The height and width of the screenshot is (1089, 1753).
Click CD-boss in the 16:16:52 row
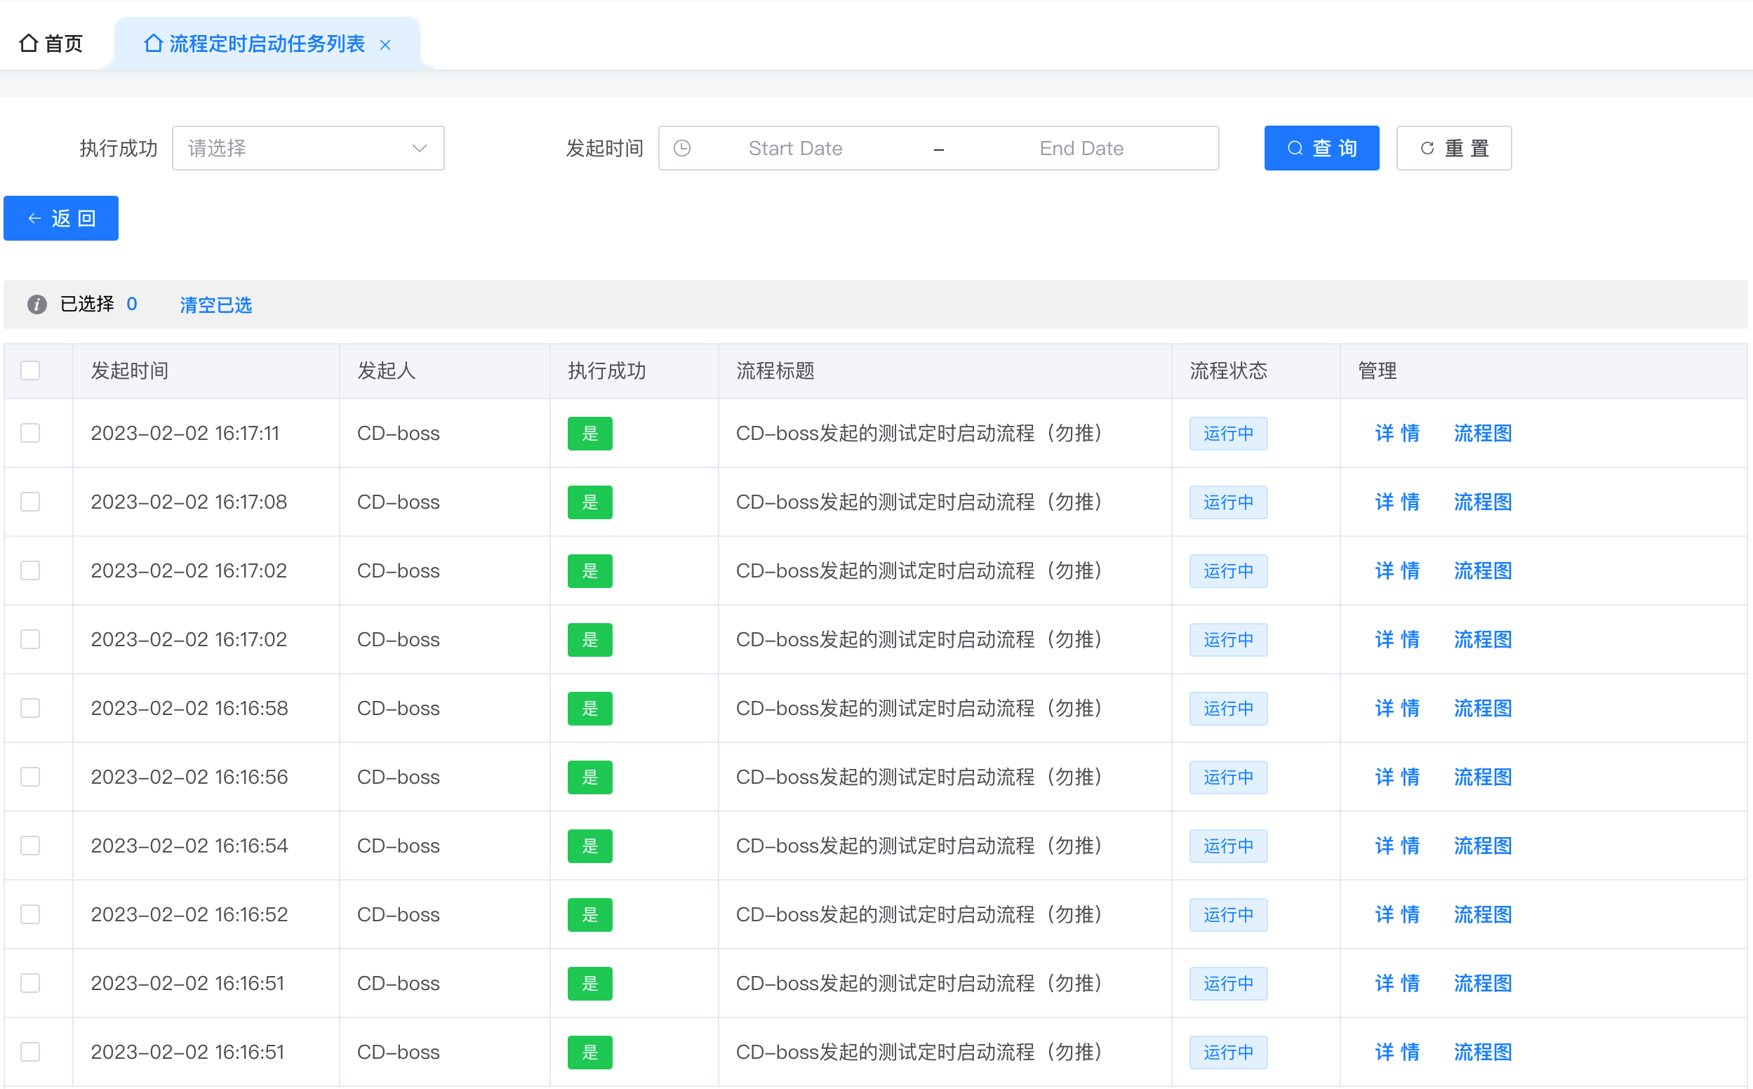[x=399, y=915]
